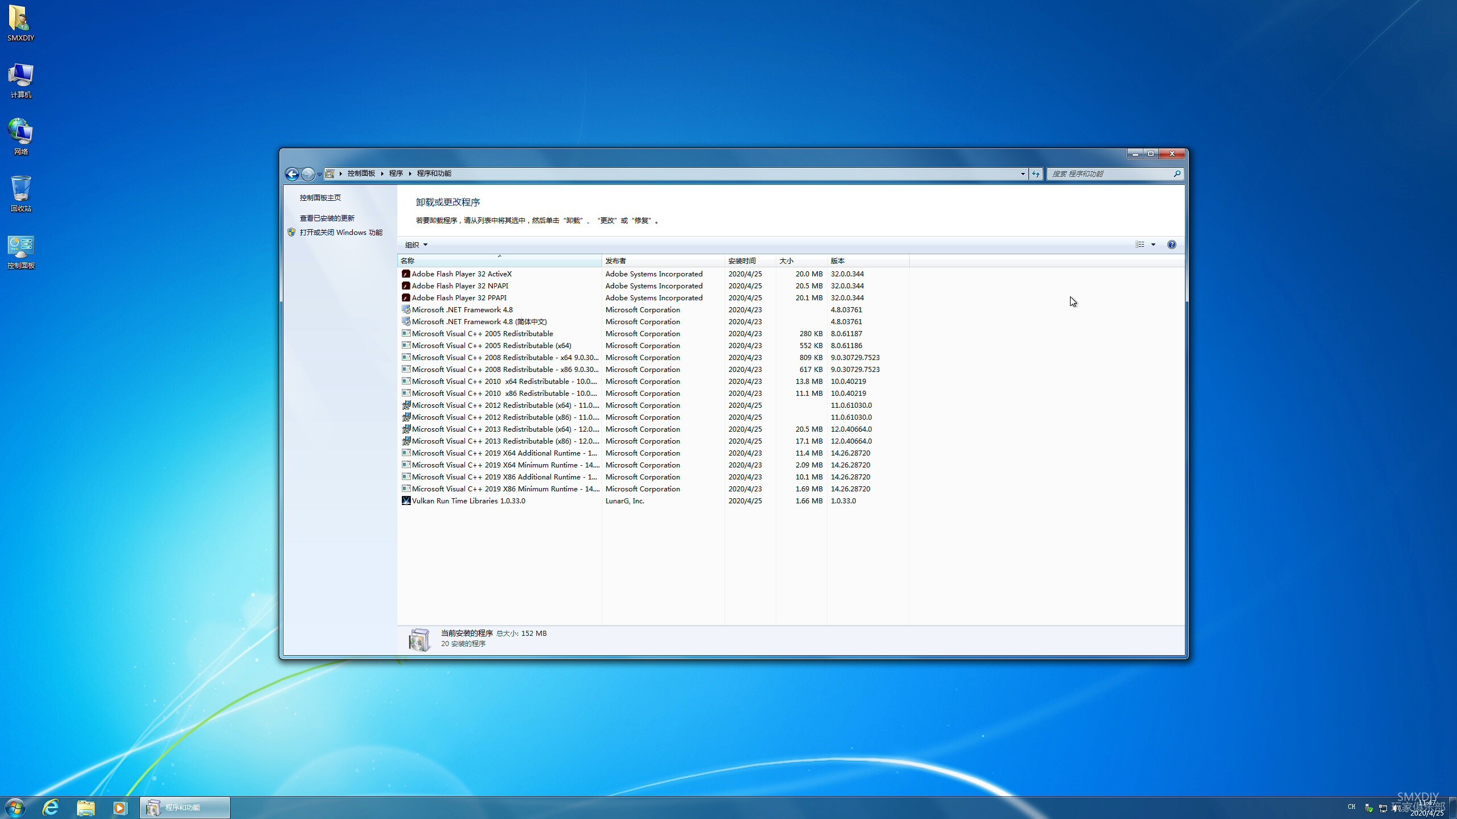This screenshot has height=819, width=1457.
Task: Select Visual C++ 2012 Redistributable (x64) icon
Action: 406,406
